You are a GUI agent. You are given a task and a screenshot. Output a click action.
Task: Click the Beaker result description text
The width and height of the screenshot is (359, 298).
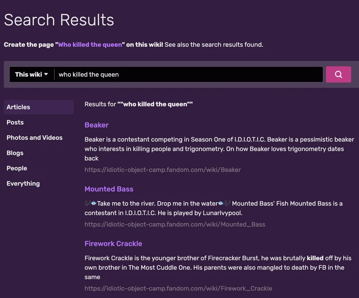pyautogui.click(x=219, y=149)
